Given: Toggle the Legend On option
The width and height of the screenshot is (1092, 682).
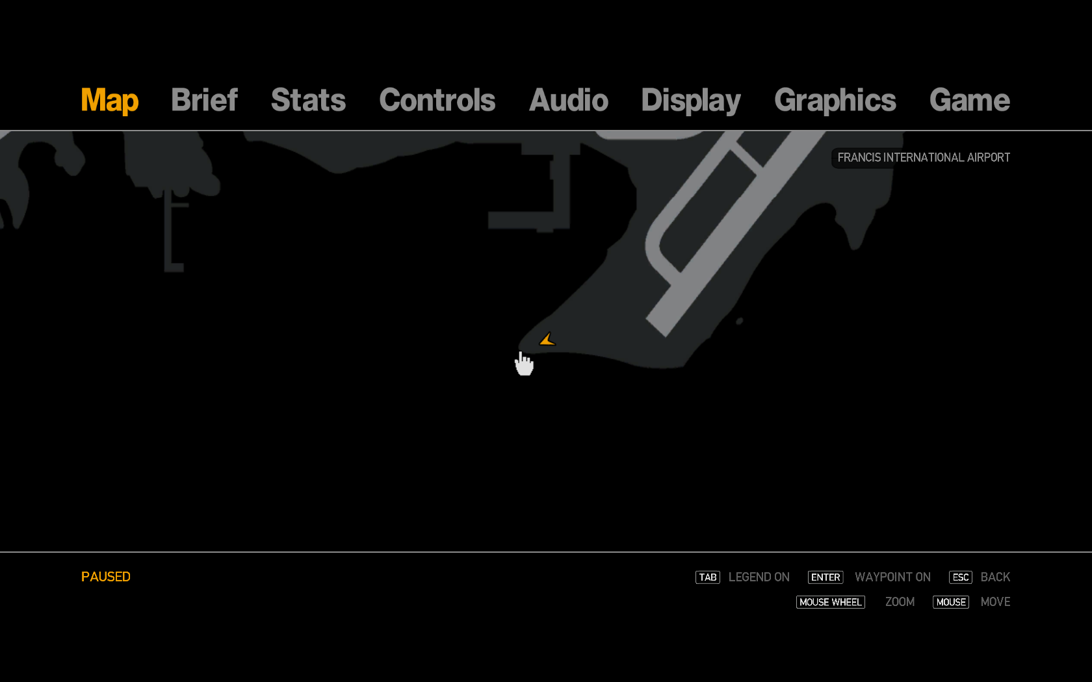Looking at the screenshot, I should (x=759, y=577).
